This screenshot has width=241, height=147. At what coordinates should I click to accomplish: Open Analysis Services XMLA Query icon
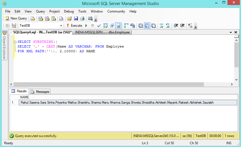[x=54, y=18]
